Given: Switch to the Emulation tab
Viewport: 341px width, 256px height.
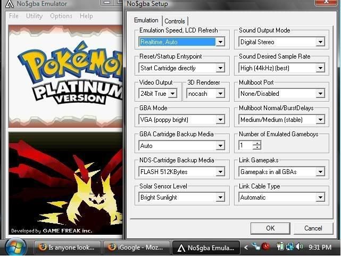Looking at the screenshot, I should click(x=146, y=20).
